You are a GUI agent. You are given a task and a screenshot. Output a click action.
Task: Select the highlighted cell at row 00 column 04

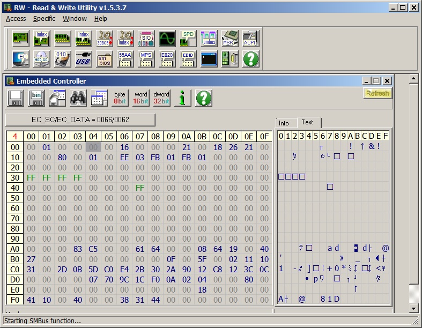click(93, 147)
